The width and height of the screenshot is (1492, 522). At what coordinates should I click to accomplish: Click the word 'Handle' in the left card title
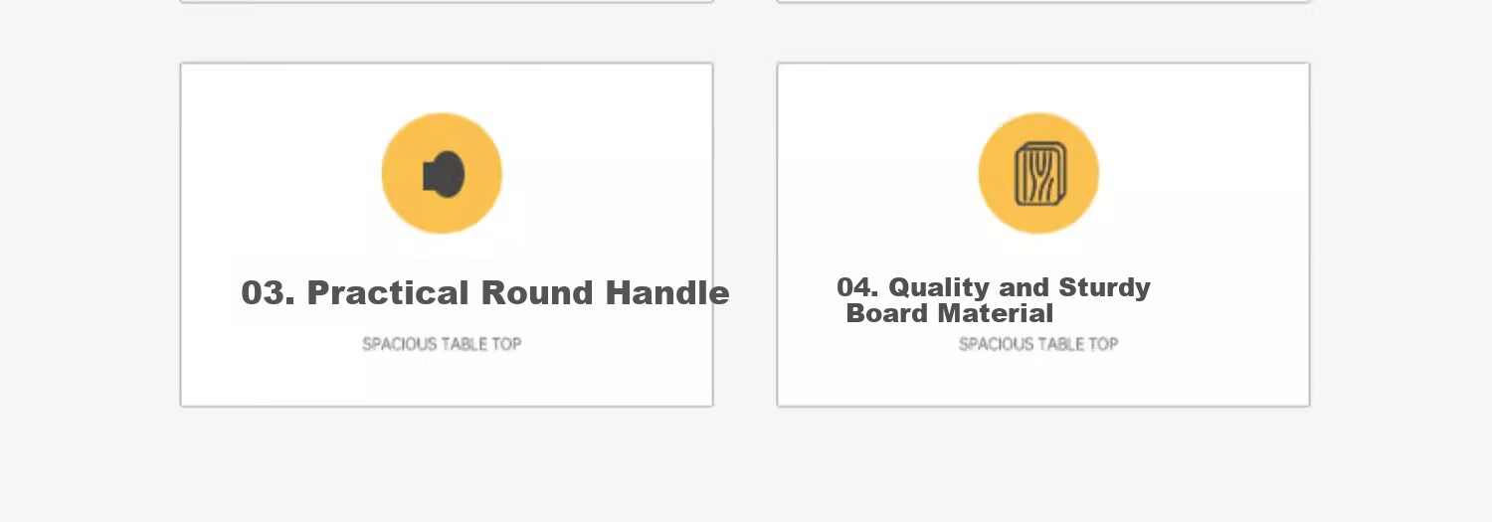click(x=667, y=293)
